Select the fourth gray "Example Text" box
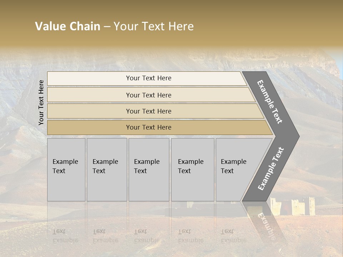 pyautogui.click(x=192, y=170)
